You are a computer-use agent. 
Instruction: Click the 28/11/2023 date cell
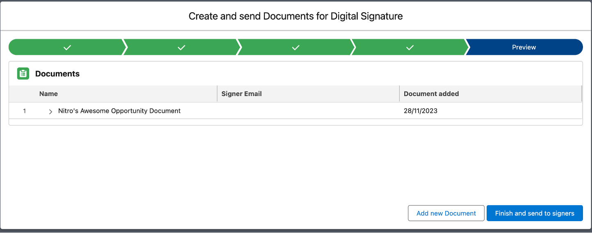coord(420,111)
